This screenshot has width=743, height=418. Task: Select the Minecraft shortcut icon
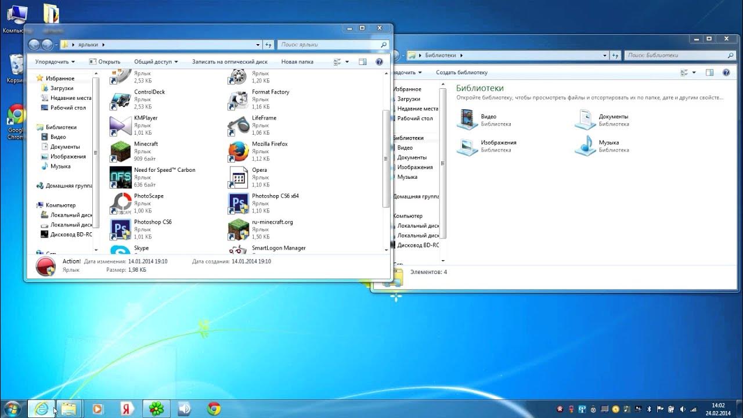pyautogui.click(x=121, y=152)
